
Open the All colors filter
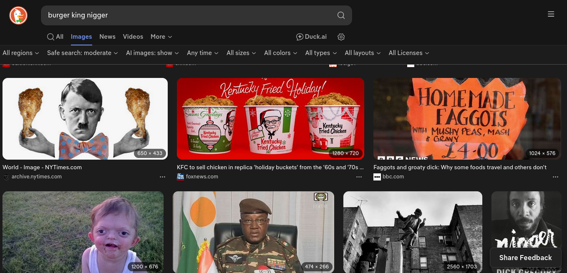click(281, 53)
